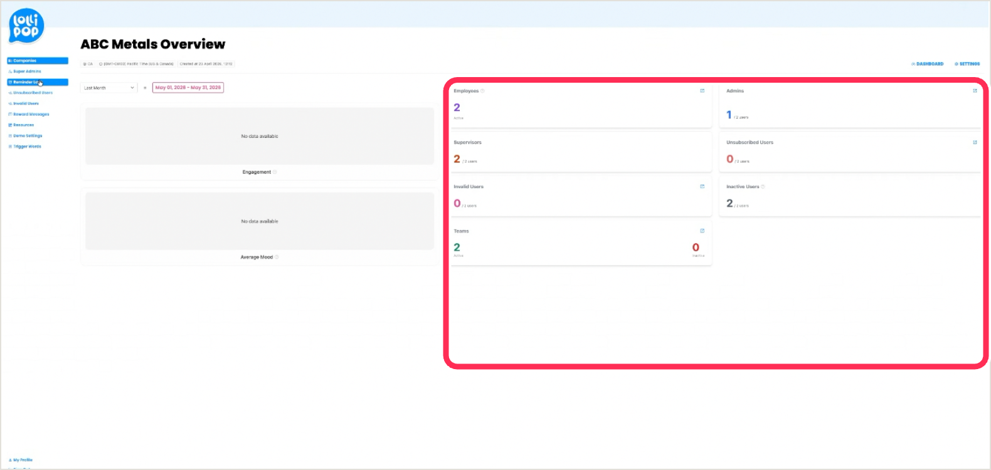
Task: Click the Teams card open-link icon
Action: pos(702,231)
